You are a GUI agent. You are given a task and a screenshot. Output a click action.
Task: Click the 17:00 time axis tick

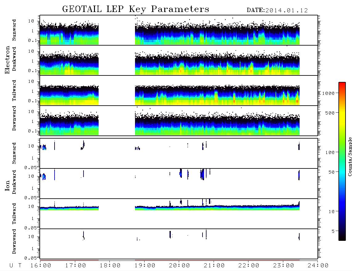coord(76,265)
